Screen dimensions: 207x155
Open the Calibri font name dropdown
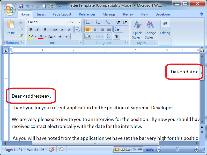coord(67,22)
